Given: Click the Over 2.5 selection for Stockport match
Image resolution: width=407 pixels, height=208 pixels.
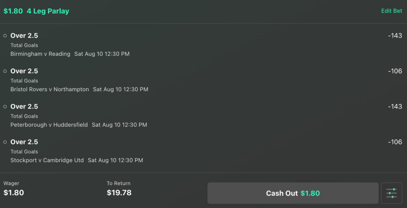Looking at the screenshot, I should click(x=24, y=142).
